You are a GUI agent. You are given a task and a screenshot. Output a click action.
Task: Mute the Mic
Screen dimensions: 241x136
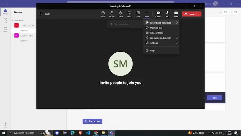[x=167, y=14]
